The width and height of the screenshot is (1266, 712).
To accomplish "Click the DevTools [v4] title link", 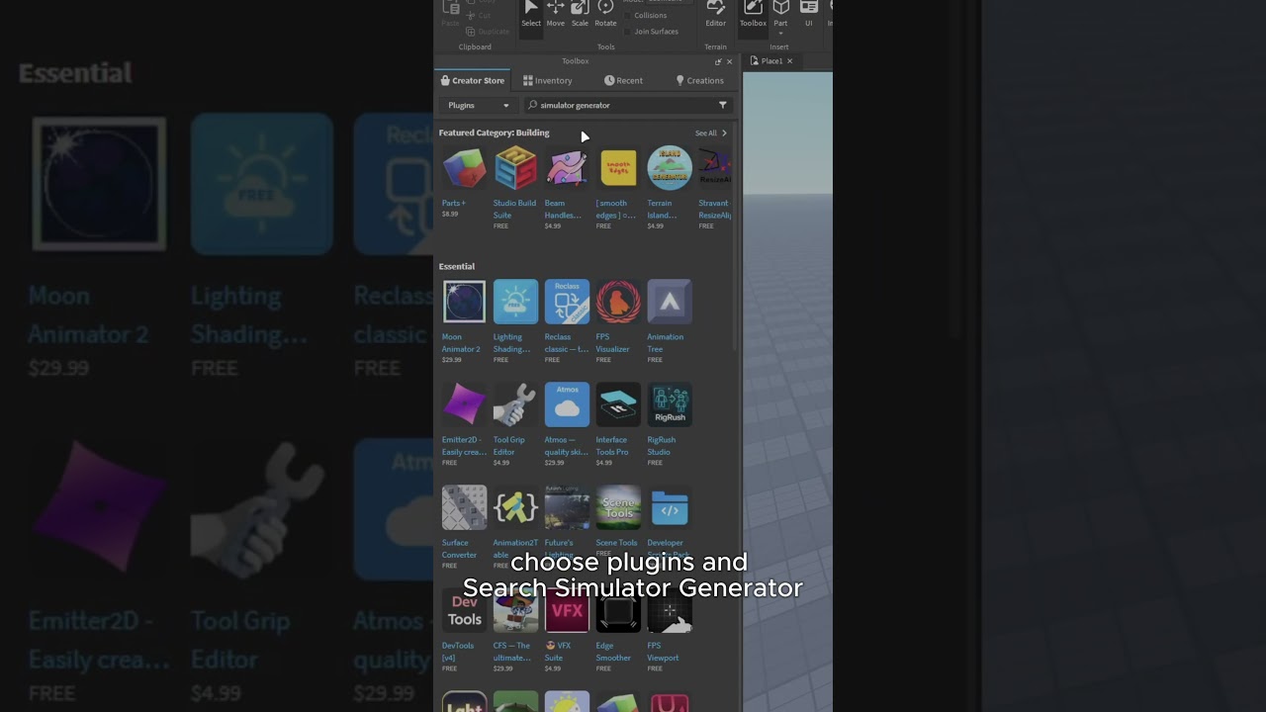I will pos(458,652).
